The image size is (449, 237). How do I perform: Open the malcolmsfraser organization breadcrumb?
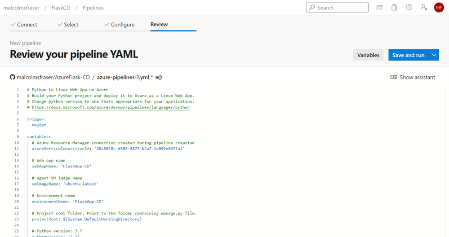pyautogui.click(x=21, y=8)
